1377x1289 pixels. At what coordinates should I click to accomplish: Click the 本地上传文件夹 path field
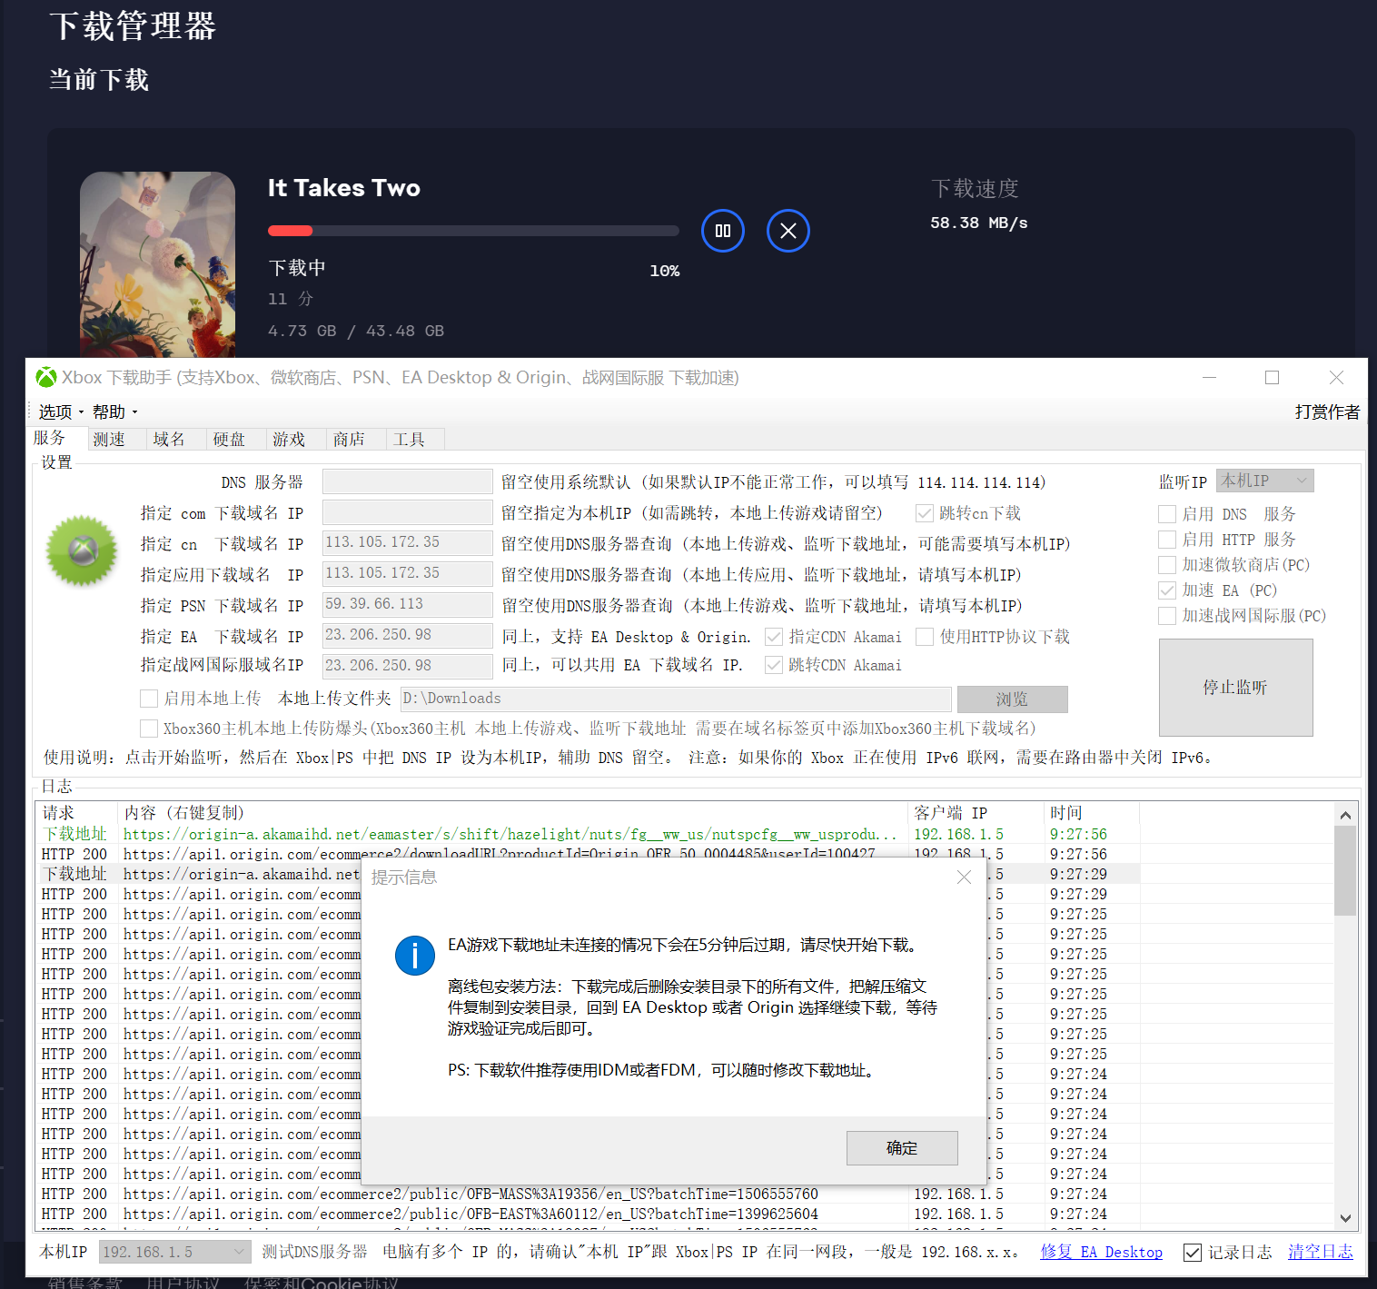coord(676,699)
